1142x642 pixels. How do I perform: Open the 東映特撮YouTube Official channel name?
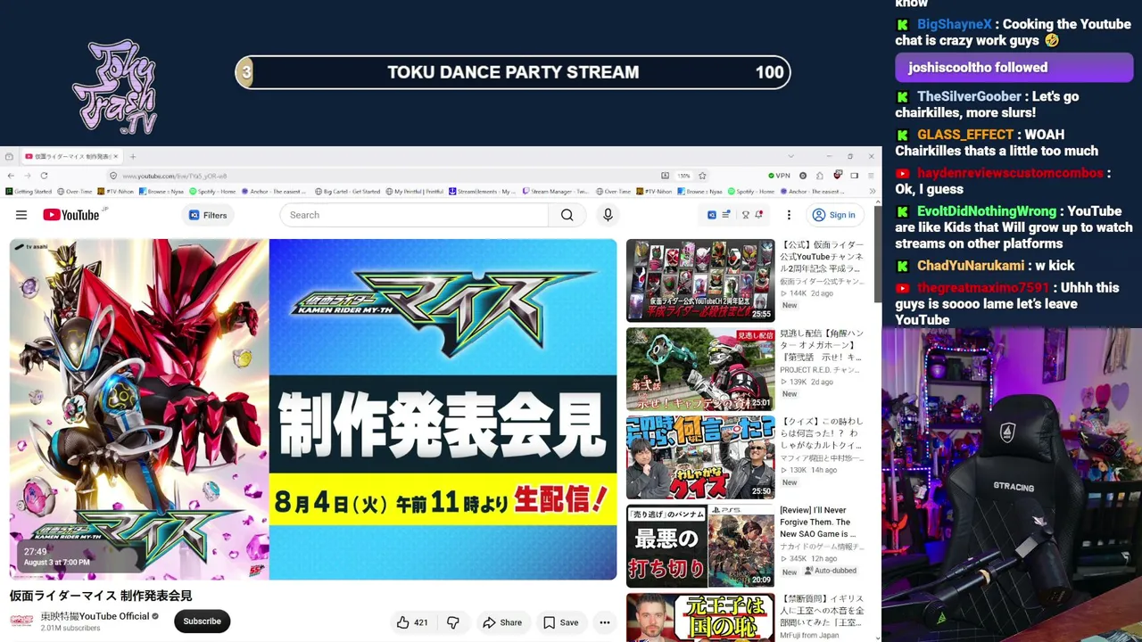point(95,616)
